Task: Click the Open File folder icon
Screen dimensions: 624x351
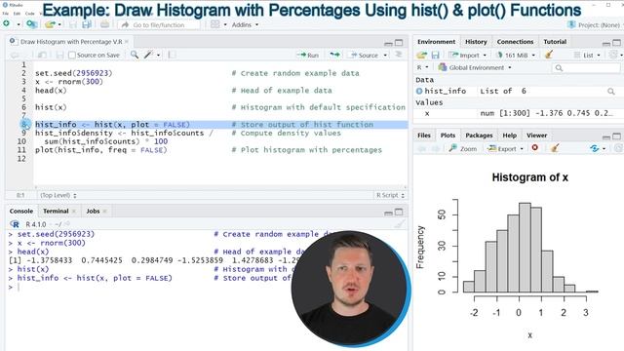Action: pyautogui.click(x=50, y=24)
